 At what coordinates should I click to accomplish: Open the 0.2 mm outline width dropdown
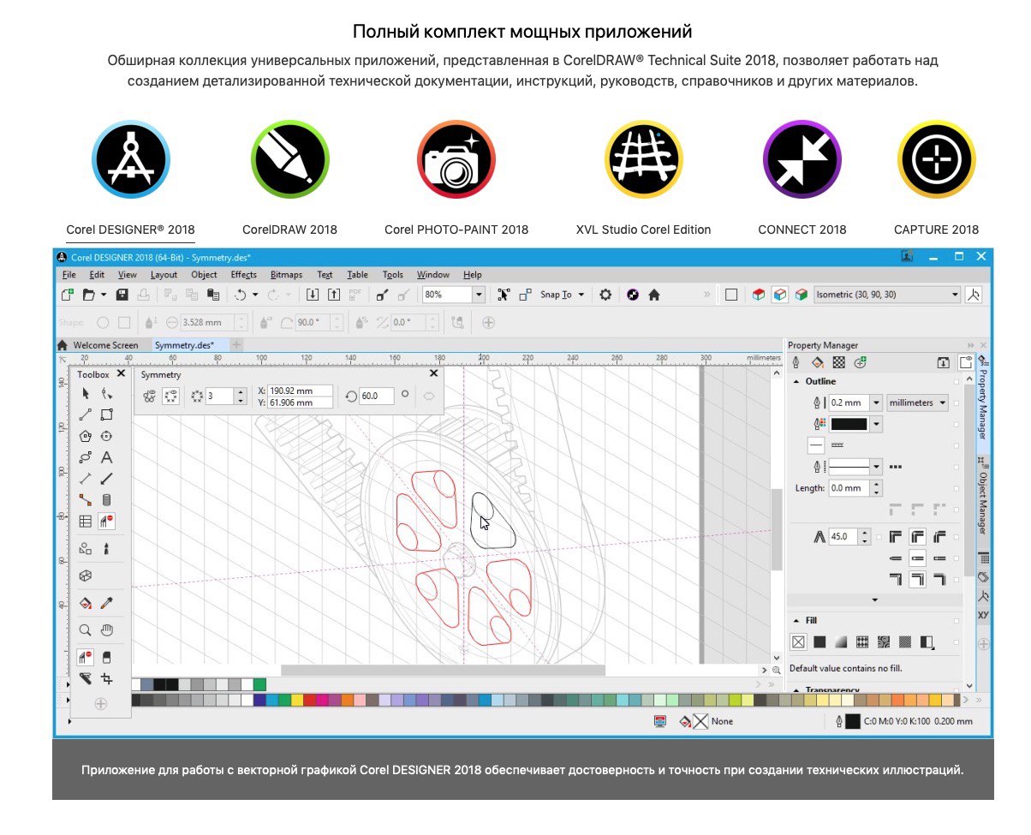point(876,403)
